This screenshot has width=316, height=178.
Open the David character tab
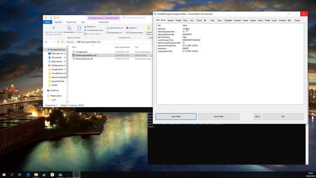pyautogui.click(x=199, y=20)
